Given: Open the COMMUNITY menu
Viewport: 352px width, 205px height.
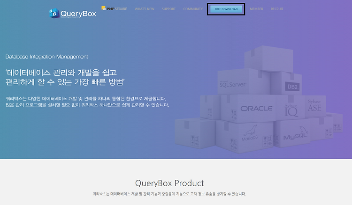Looking at the screenshot, I should (193, 9).
